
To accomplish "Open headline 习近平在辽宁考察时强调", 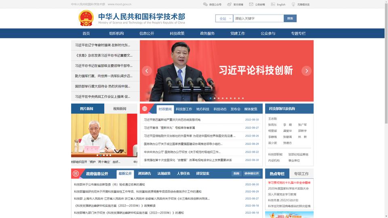I will click(102, 45).
